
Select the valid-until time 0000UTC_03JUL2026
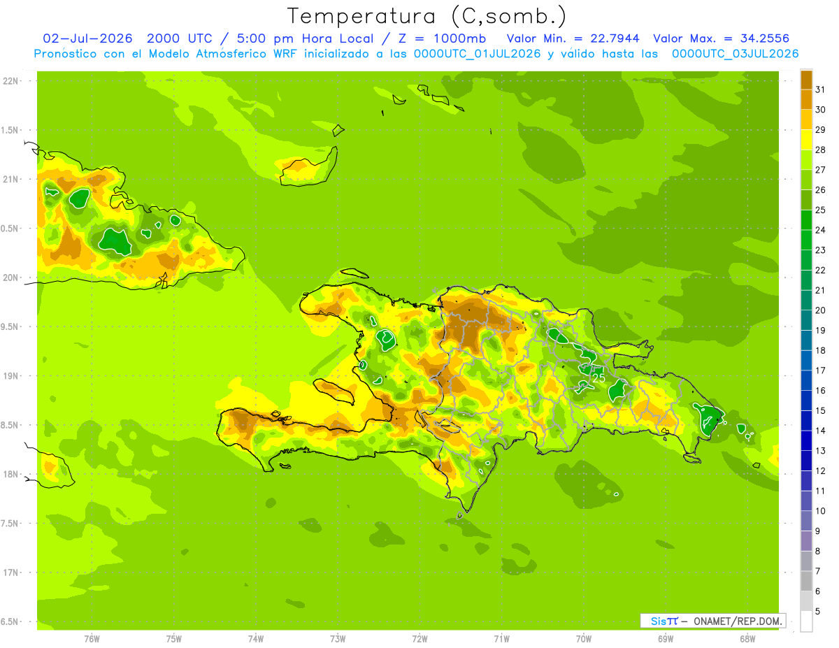735,54
